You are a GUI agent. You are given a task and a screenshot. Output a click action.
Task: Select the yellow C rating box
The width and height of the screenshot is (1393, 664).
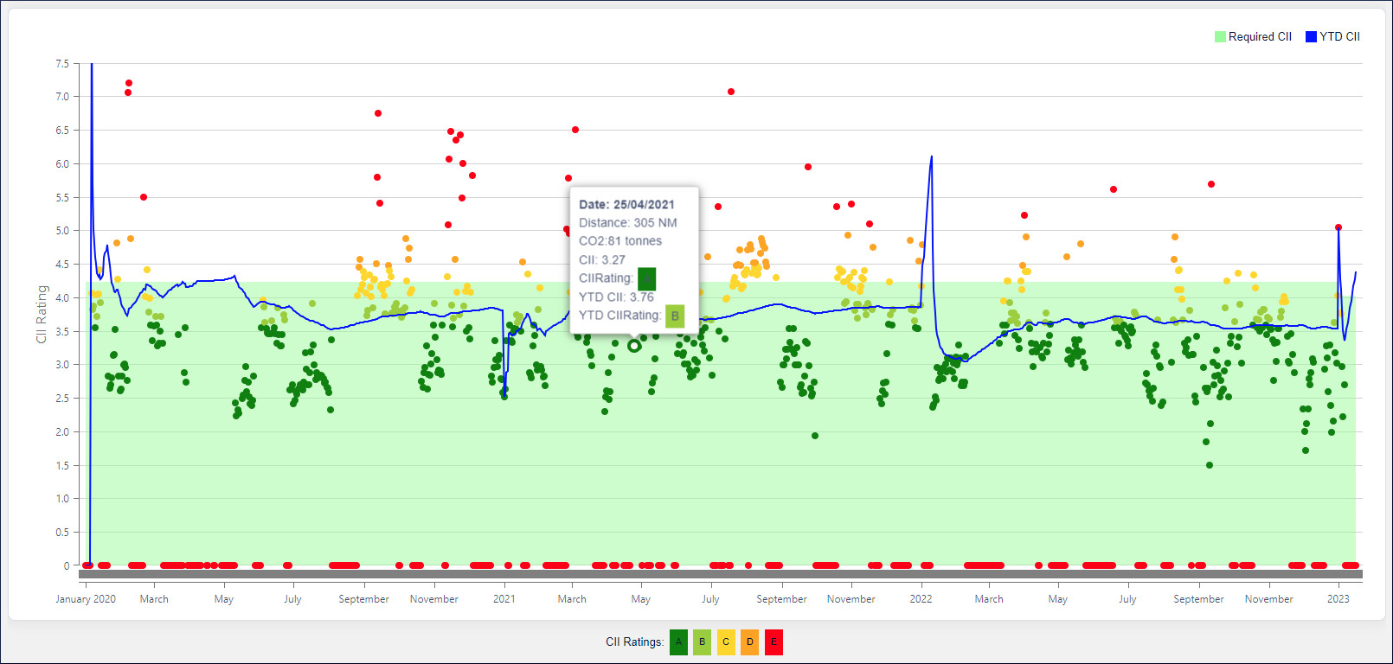726,642
